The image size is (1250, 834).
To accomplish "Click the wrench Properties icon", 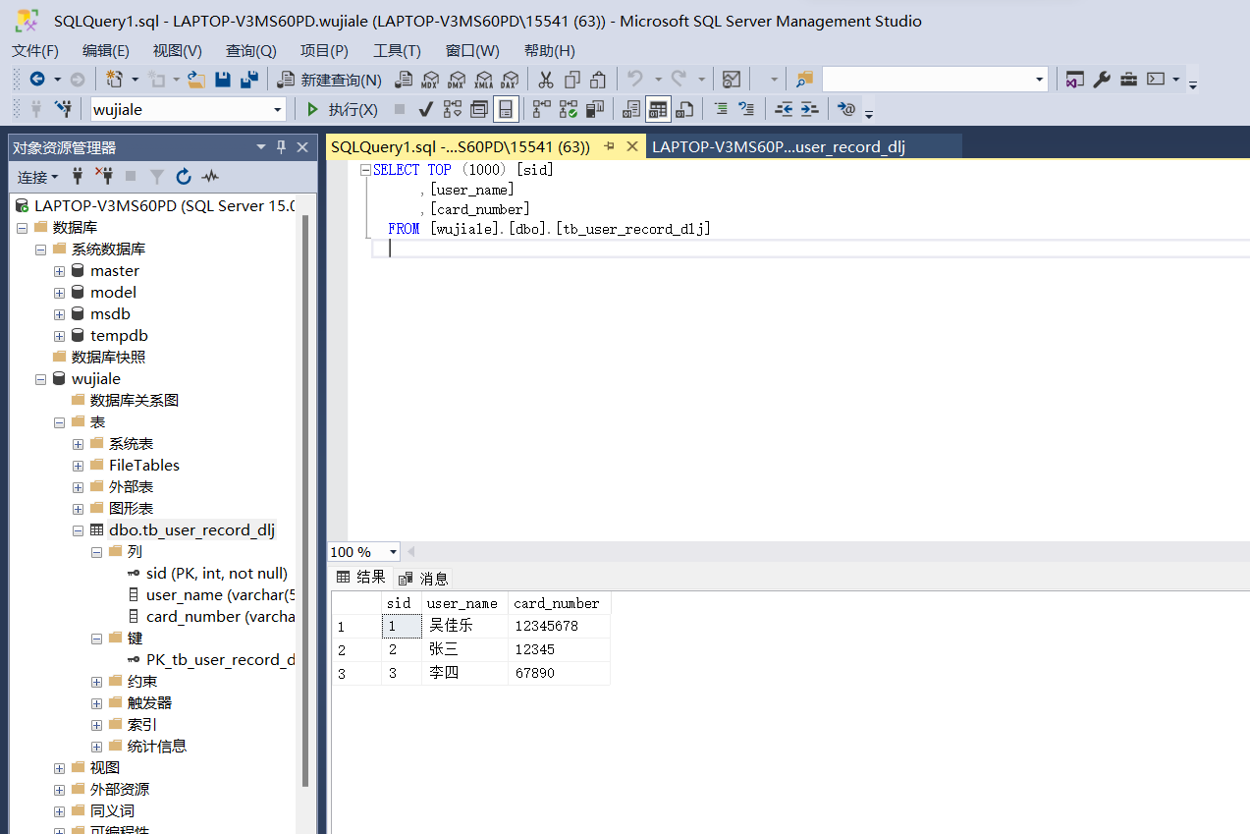I will [x=1102, y=80].
